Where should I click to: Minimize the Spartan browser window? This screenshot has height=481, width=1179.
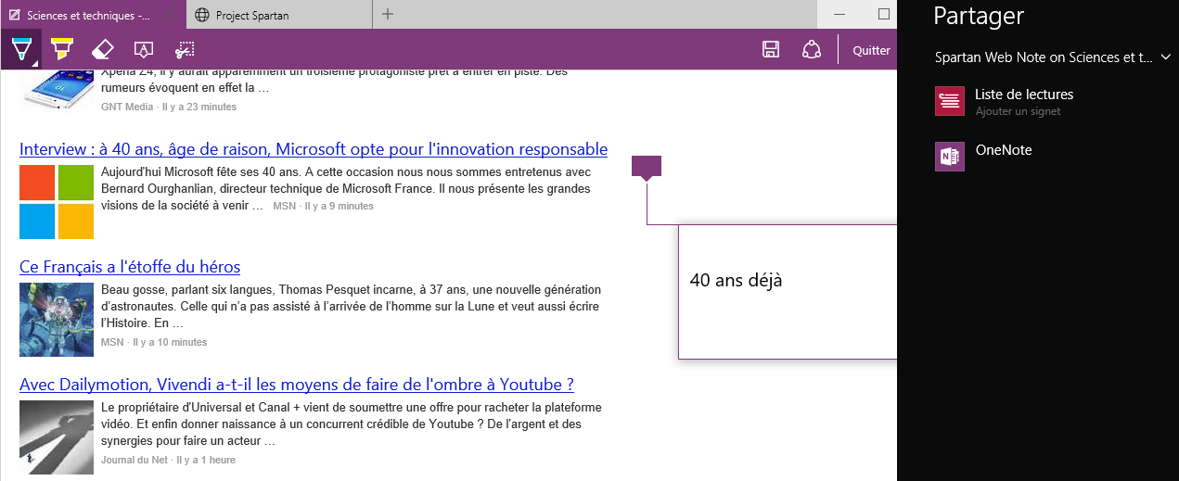pos(839,14)
